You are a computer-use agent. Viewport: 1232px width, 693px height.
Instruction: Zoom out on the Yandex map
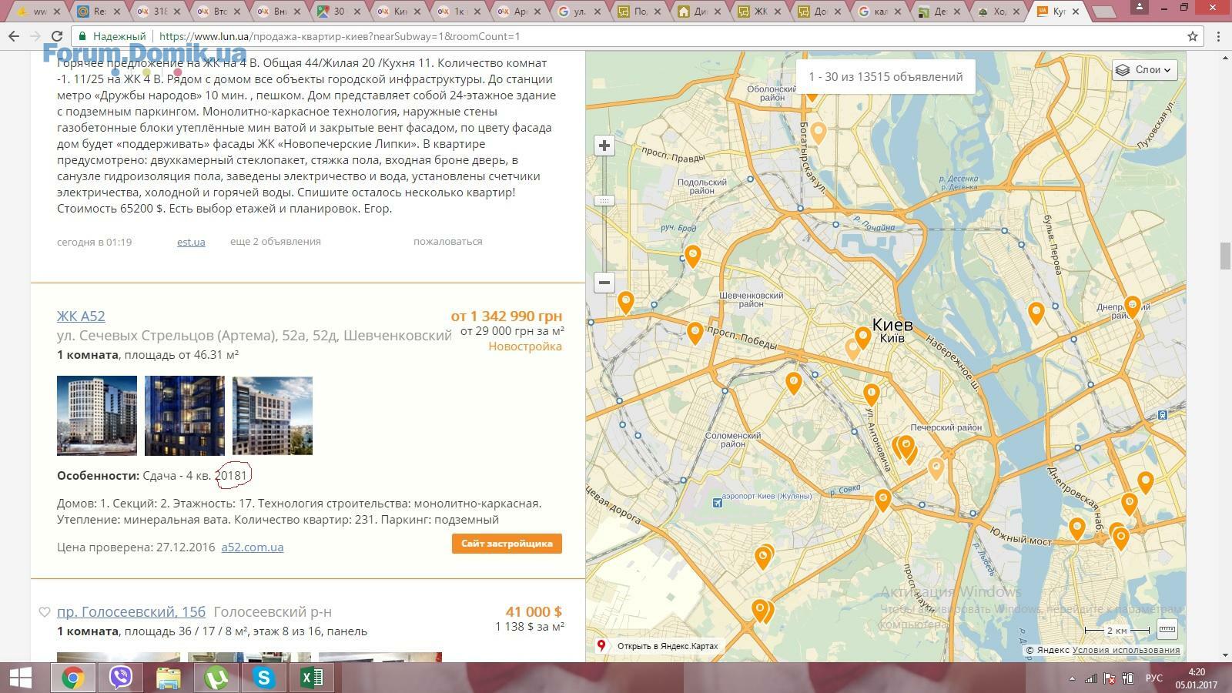[x=604, y=283]
